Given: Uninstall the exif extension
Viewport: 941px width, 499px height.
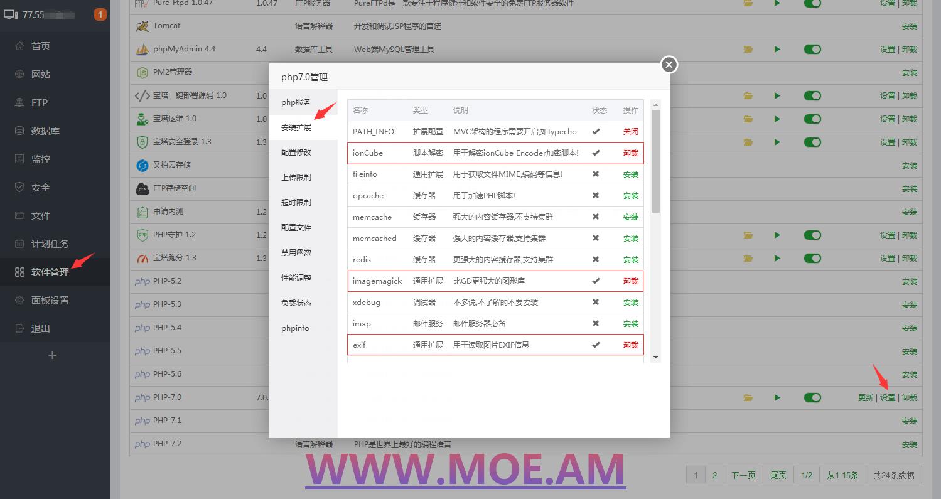Looking at the screenshot, I should pyautogui.click(x=630, y=345).
